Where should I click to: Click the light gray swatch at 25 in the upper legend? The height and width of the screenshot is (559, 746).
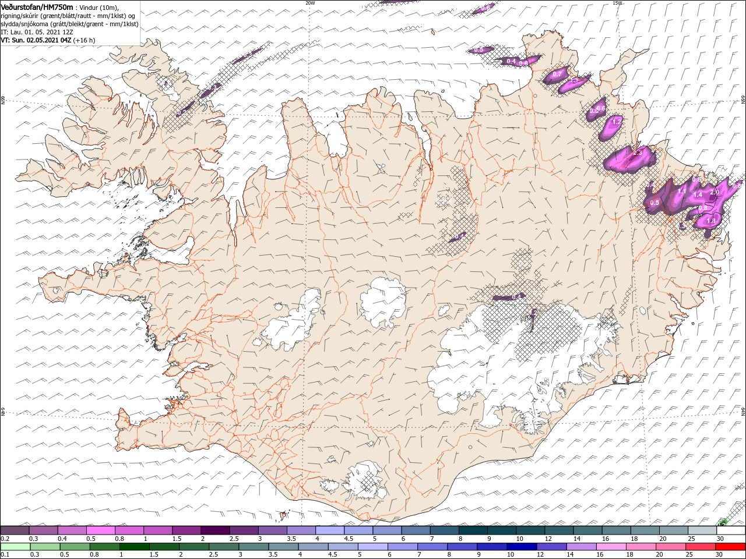tap(702, 530)
